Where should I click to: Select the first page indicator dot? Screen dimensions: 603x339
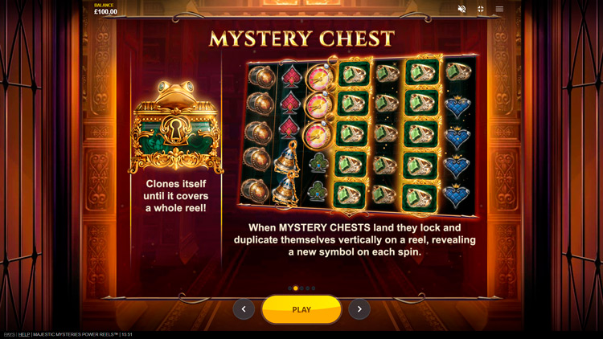tap(289, 288)
